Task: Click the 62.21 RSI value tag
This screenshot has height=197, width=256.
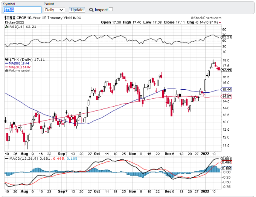Action: pyautogui.click(x=226, y=37)
